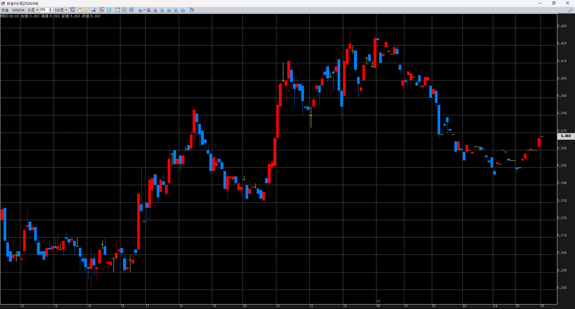This screenshot has width=575, height=309.
Task: Choose the blue brush tool
Action: pyautogui.click(x=93, y=10)
